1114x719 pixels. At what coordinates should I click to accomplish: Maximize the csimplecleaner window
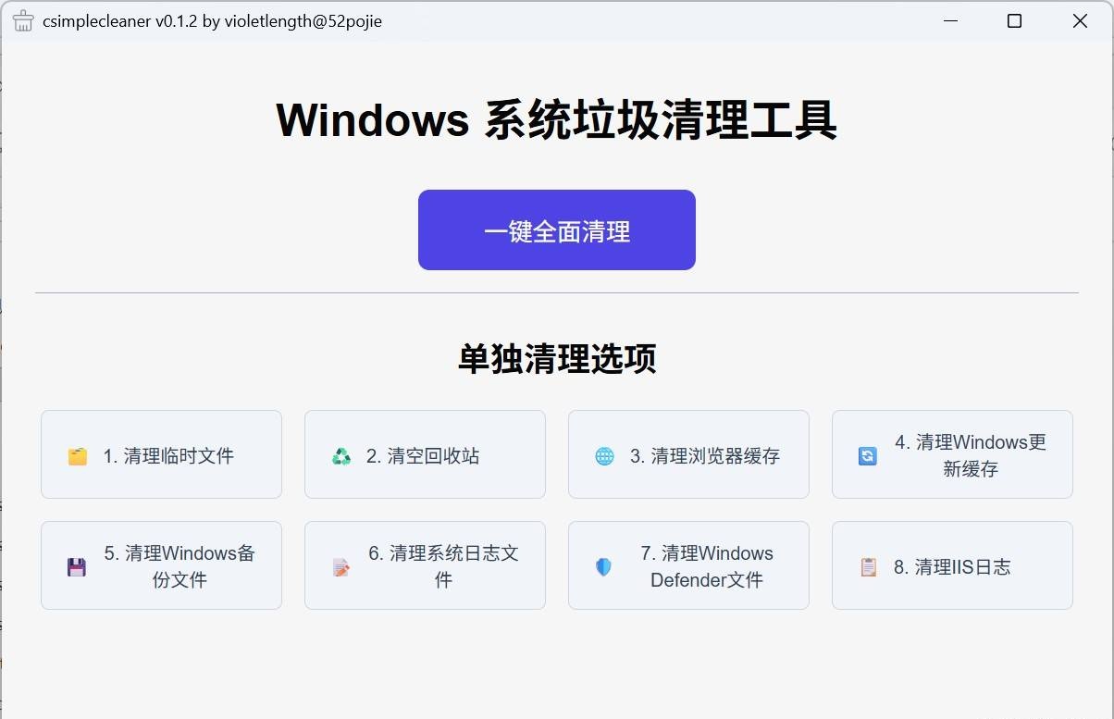1014,21
